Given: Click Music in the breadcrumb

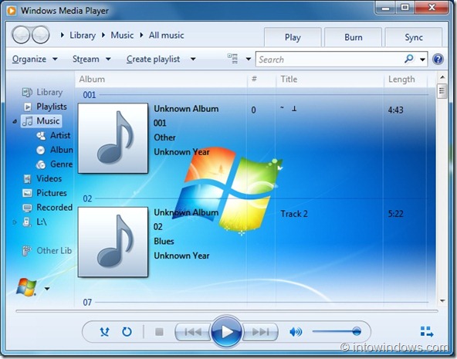Looking at the screenshot, I should coord(122,36).
